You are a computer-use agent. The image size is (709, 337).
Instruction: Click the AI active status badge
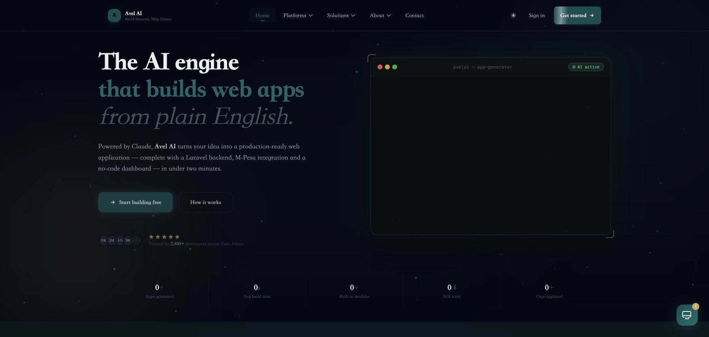[586, 67]
